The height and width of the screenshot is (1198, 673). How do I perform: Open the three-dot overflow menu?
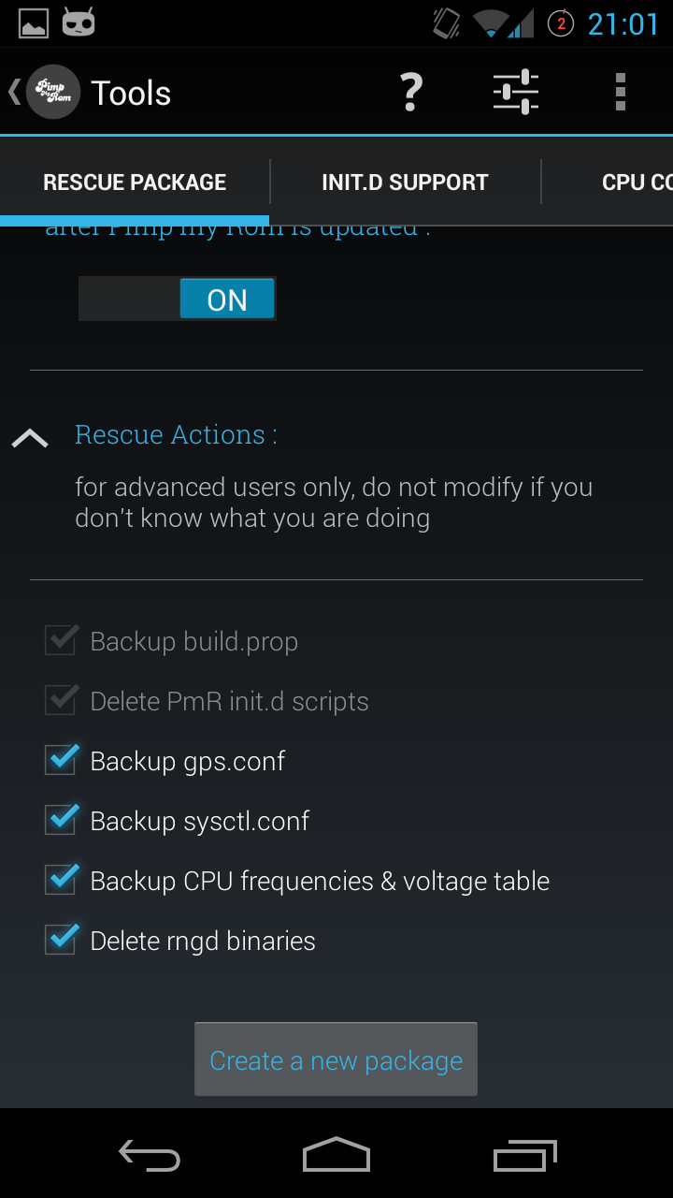(x=620, y=92)
